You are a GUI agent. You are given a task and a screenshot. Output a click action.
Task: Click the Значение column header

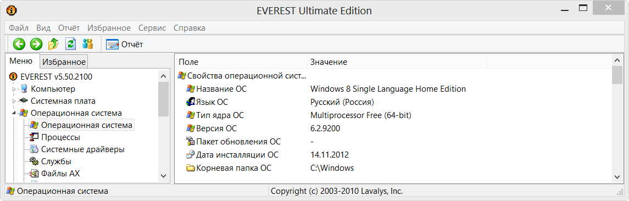point(397,62)
